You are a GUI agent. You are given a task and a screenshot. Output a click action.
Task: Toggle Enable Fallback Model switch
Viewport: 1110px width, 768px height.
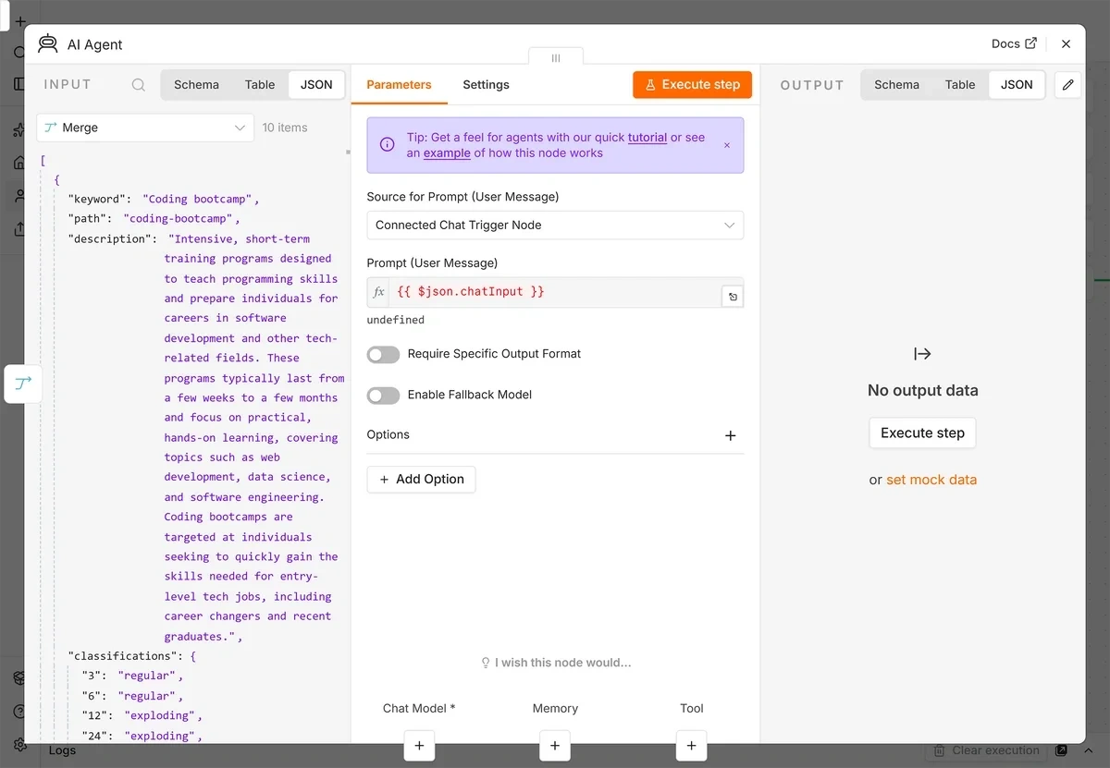point(383,395)
